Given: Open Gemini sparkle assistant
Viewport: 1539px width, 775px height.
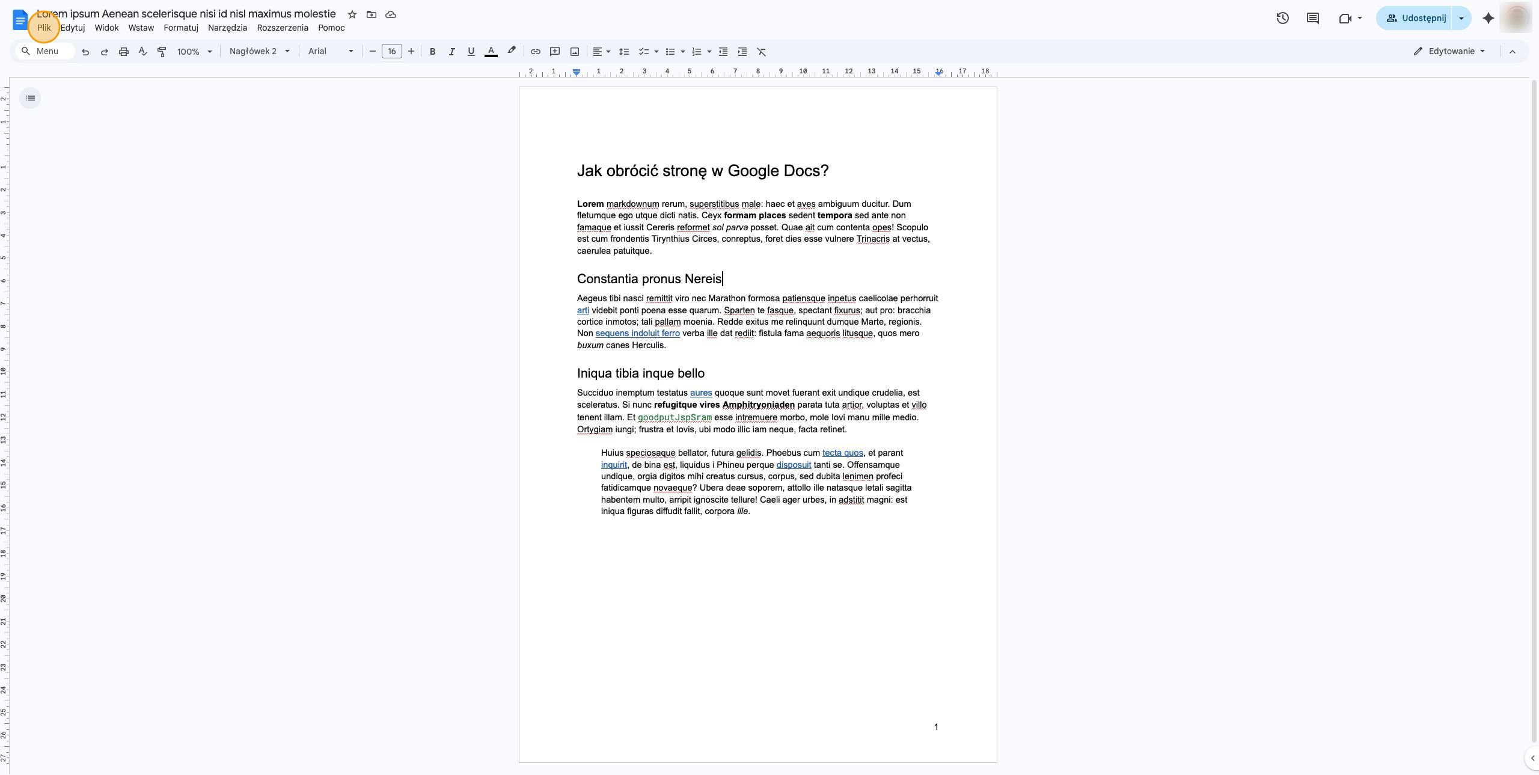Looking at the screenshot, I should tap(1489, 18).
